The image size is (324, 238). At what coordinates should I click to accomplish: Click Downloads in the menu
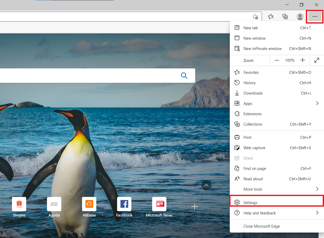pos(253,93)
